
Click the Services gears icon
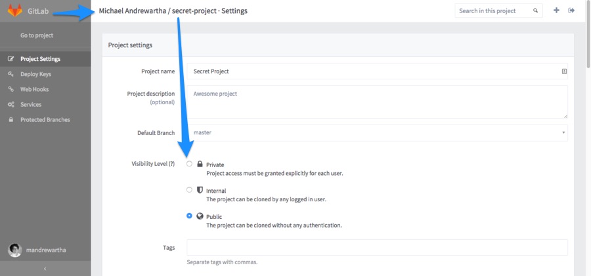pyautogui.click(x=11, y=104)
